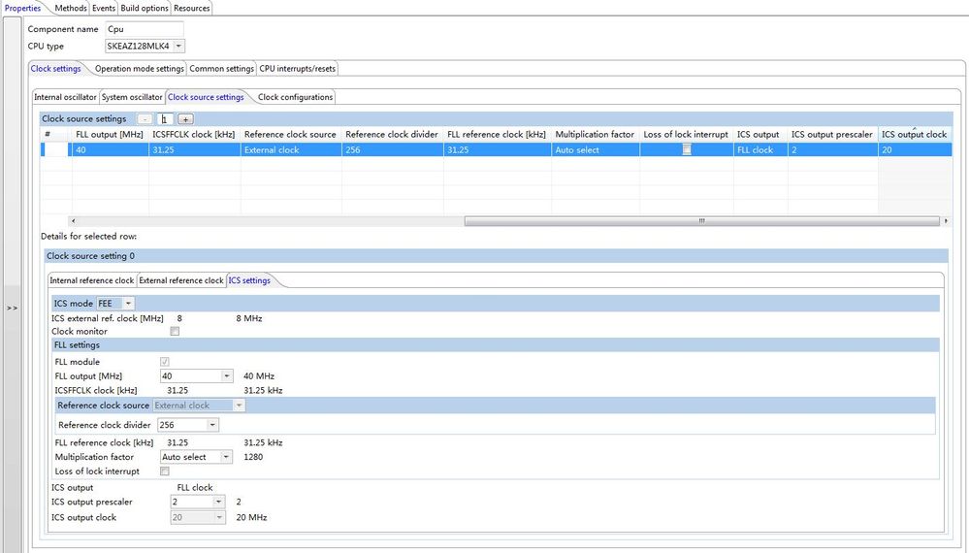Switch to System oscillator tab
Viewport: 969px width, 553px height.
pyautogui.click(x=132, y=97)
